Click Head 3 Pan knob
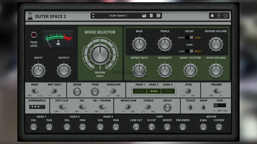The width and height of the screenshot is (257, 144). click(x=116, y=127)
